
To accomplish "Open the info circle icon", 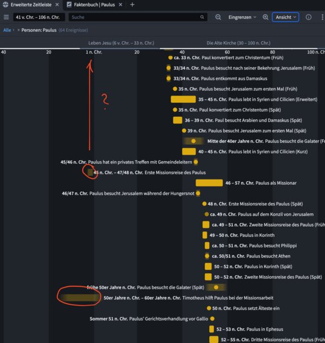I will pyautogui.click(x=308, y=17).
